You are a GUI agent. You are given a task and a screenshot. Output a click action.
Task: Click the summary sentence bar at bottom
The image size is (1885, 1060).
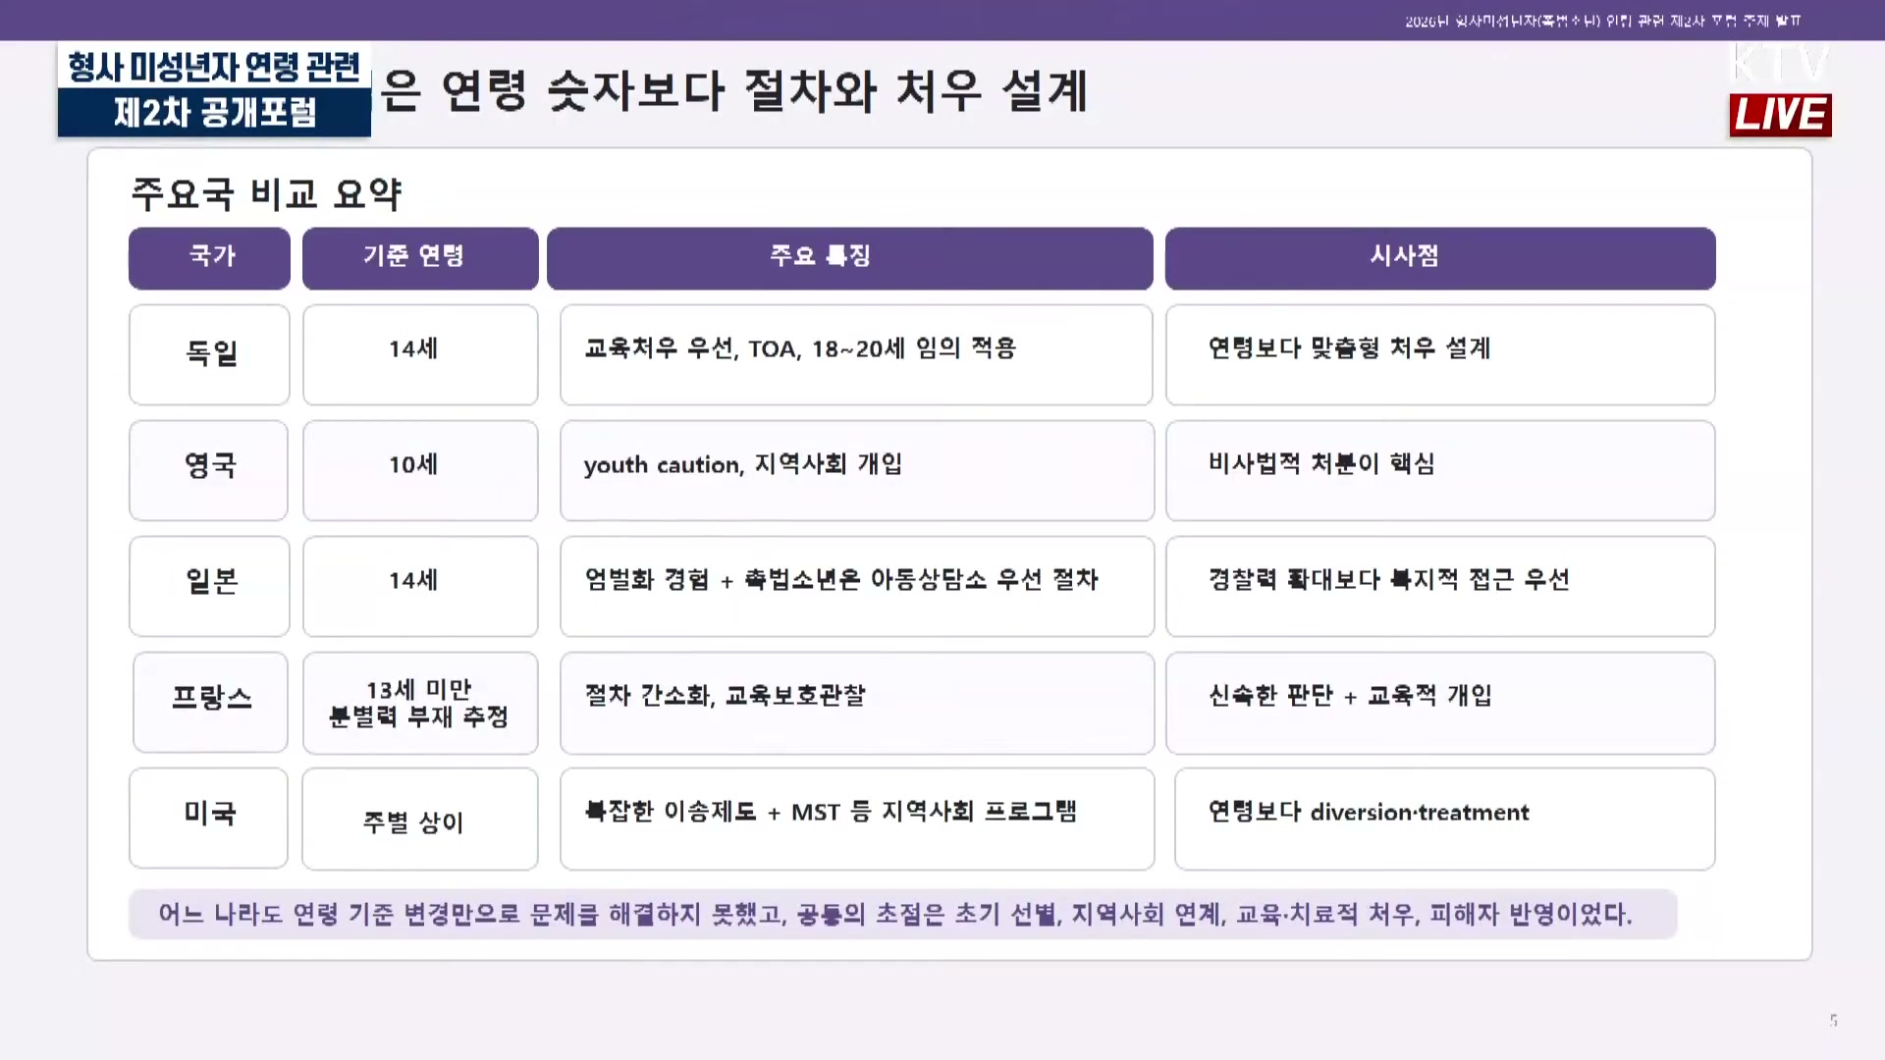(x=901, y=914)
